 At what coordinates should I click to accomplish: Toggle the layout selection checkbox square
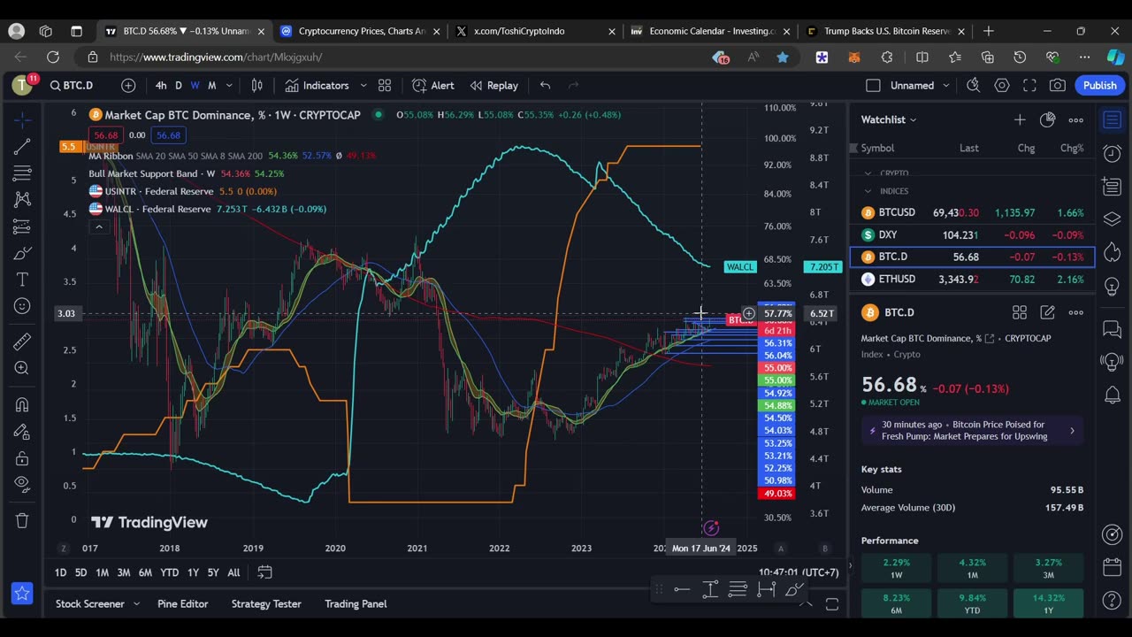pos(874,86)
